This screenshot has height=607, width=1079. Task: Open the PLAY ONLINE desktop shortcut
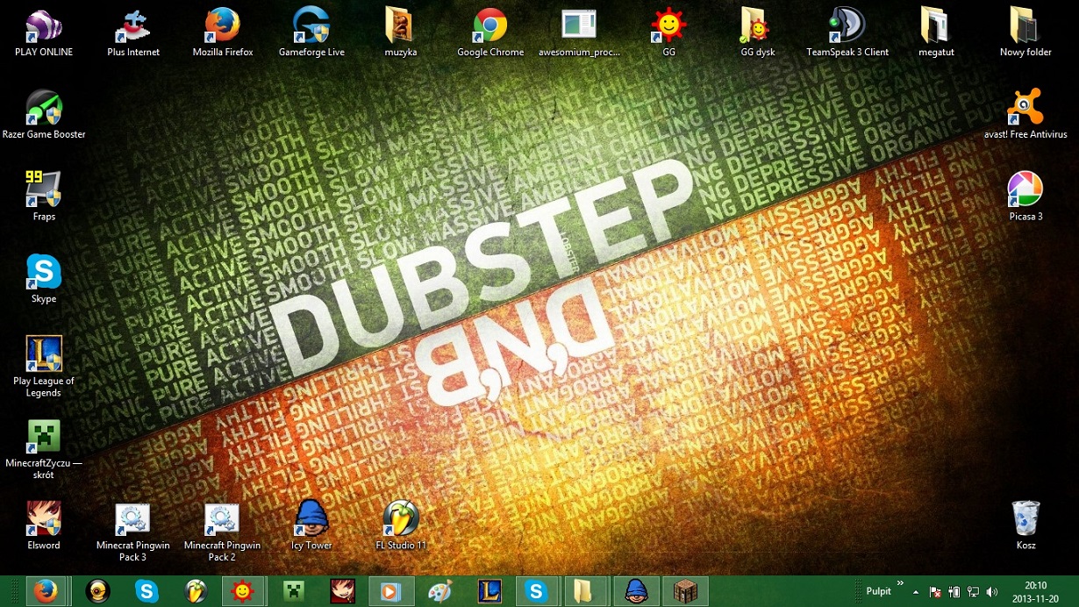44,32
